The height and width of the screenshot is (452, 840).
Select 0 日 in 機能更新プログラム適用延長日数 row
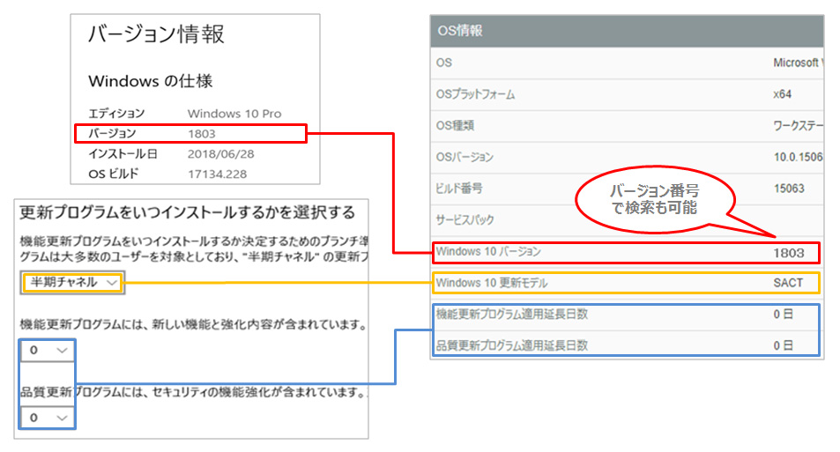click(x=783, y=315)
